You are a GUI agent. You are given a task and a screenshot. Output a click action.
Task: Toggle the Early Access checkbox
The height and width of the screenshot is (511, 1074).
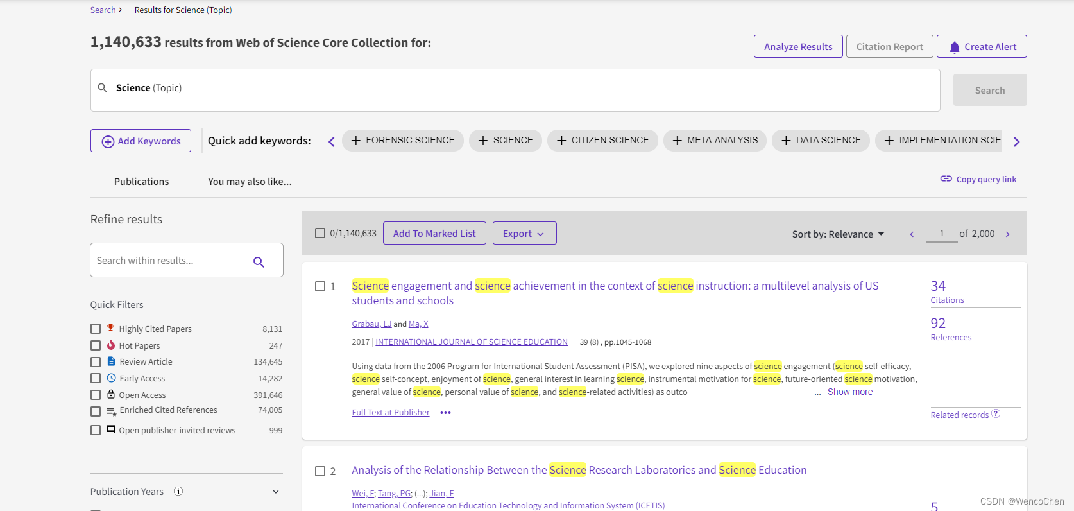(x=96, y=378)
